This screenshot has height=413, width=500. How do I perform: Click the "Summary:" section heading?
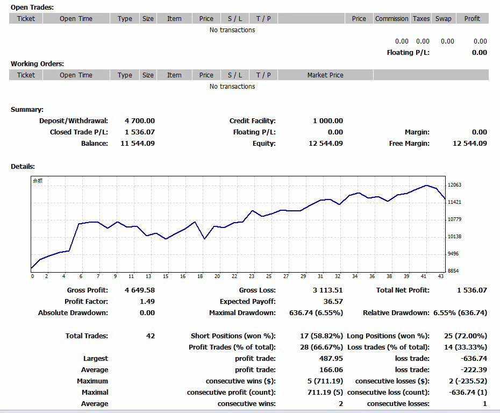(x=27, y=110)
